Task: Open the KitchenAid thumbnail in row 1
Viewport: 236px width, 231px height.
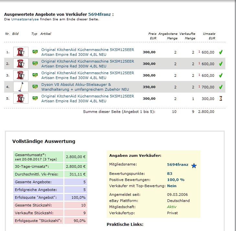Action: click(x=21, y=52)
